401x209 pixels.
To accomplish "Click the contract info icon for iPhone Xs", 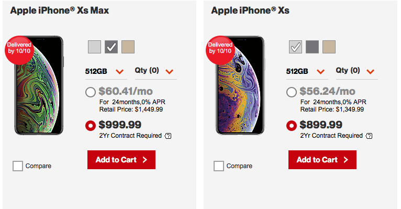I will (369, 136).
